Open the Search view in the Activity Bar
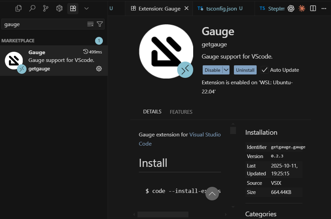 (32, 8)
